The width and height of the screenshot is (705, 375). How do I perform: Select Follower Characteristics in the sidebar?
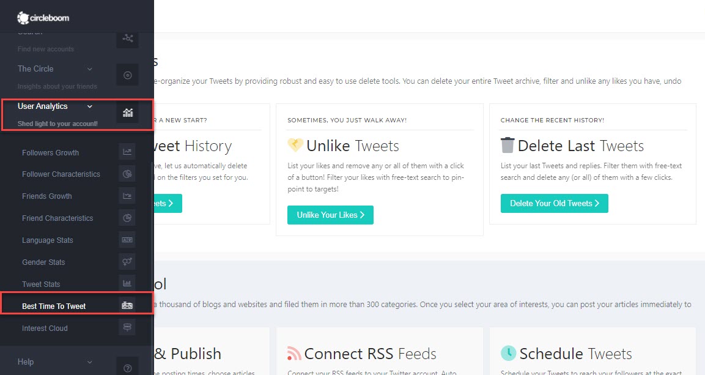pyautogui.click(x=61, y=174)
